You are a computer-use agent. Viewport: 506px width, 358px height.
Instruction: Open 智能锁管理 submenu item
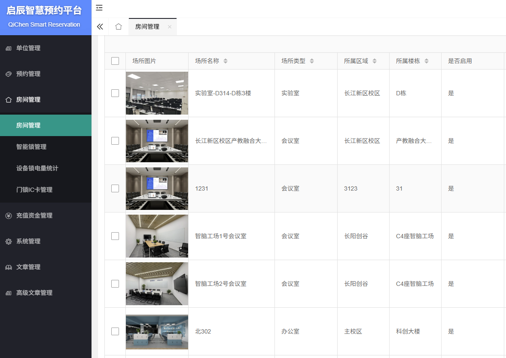(x=31, y=147)
